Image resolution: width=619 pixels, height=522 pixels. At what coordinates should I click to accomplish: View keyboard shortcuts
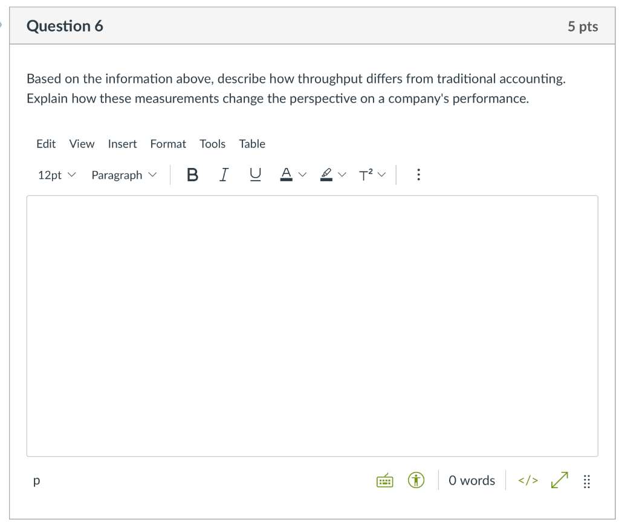(x=385, y=481)
